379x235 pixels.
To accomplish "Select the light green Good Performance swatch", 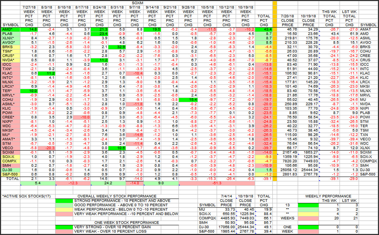I will coord(64,205).
